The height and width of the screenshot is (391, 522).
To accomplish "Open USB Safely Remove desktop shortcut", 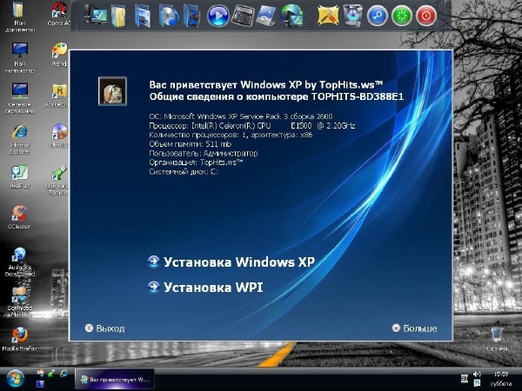I will pos(58,181).
